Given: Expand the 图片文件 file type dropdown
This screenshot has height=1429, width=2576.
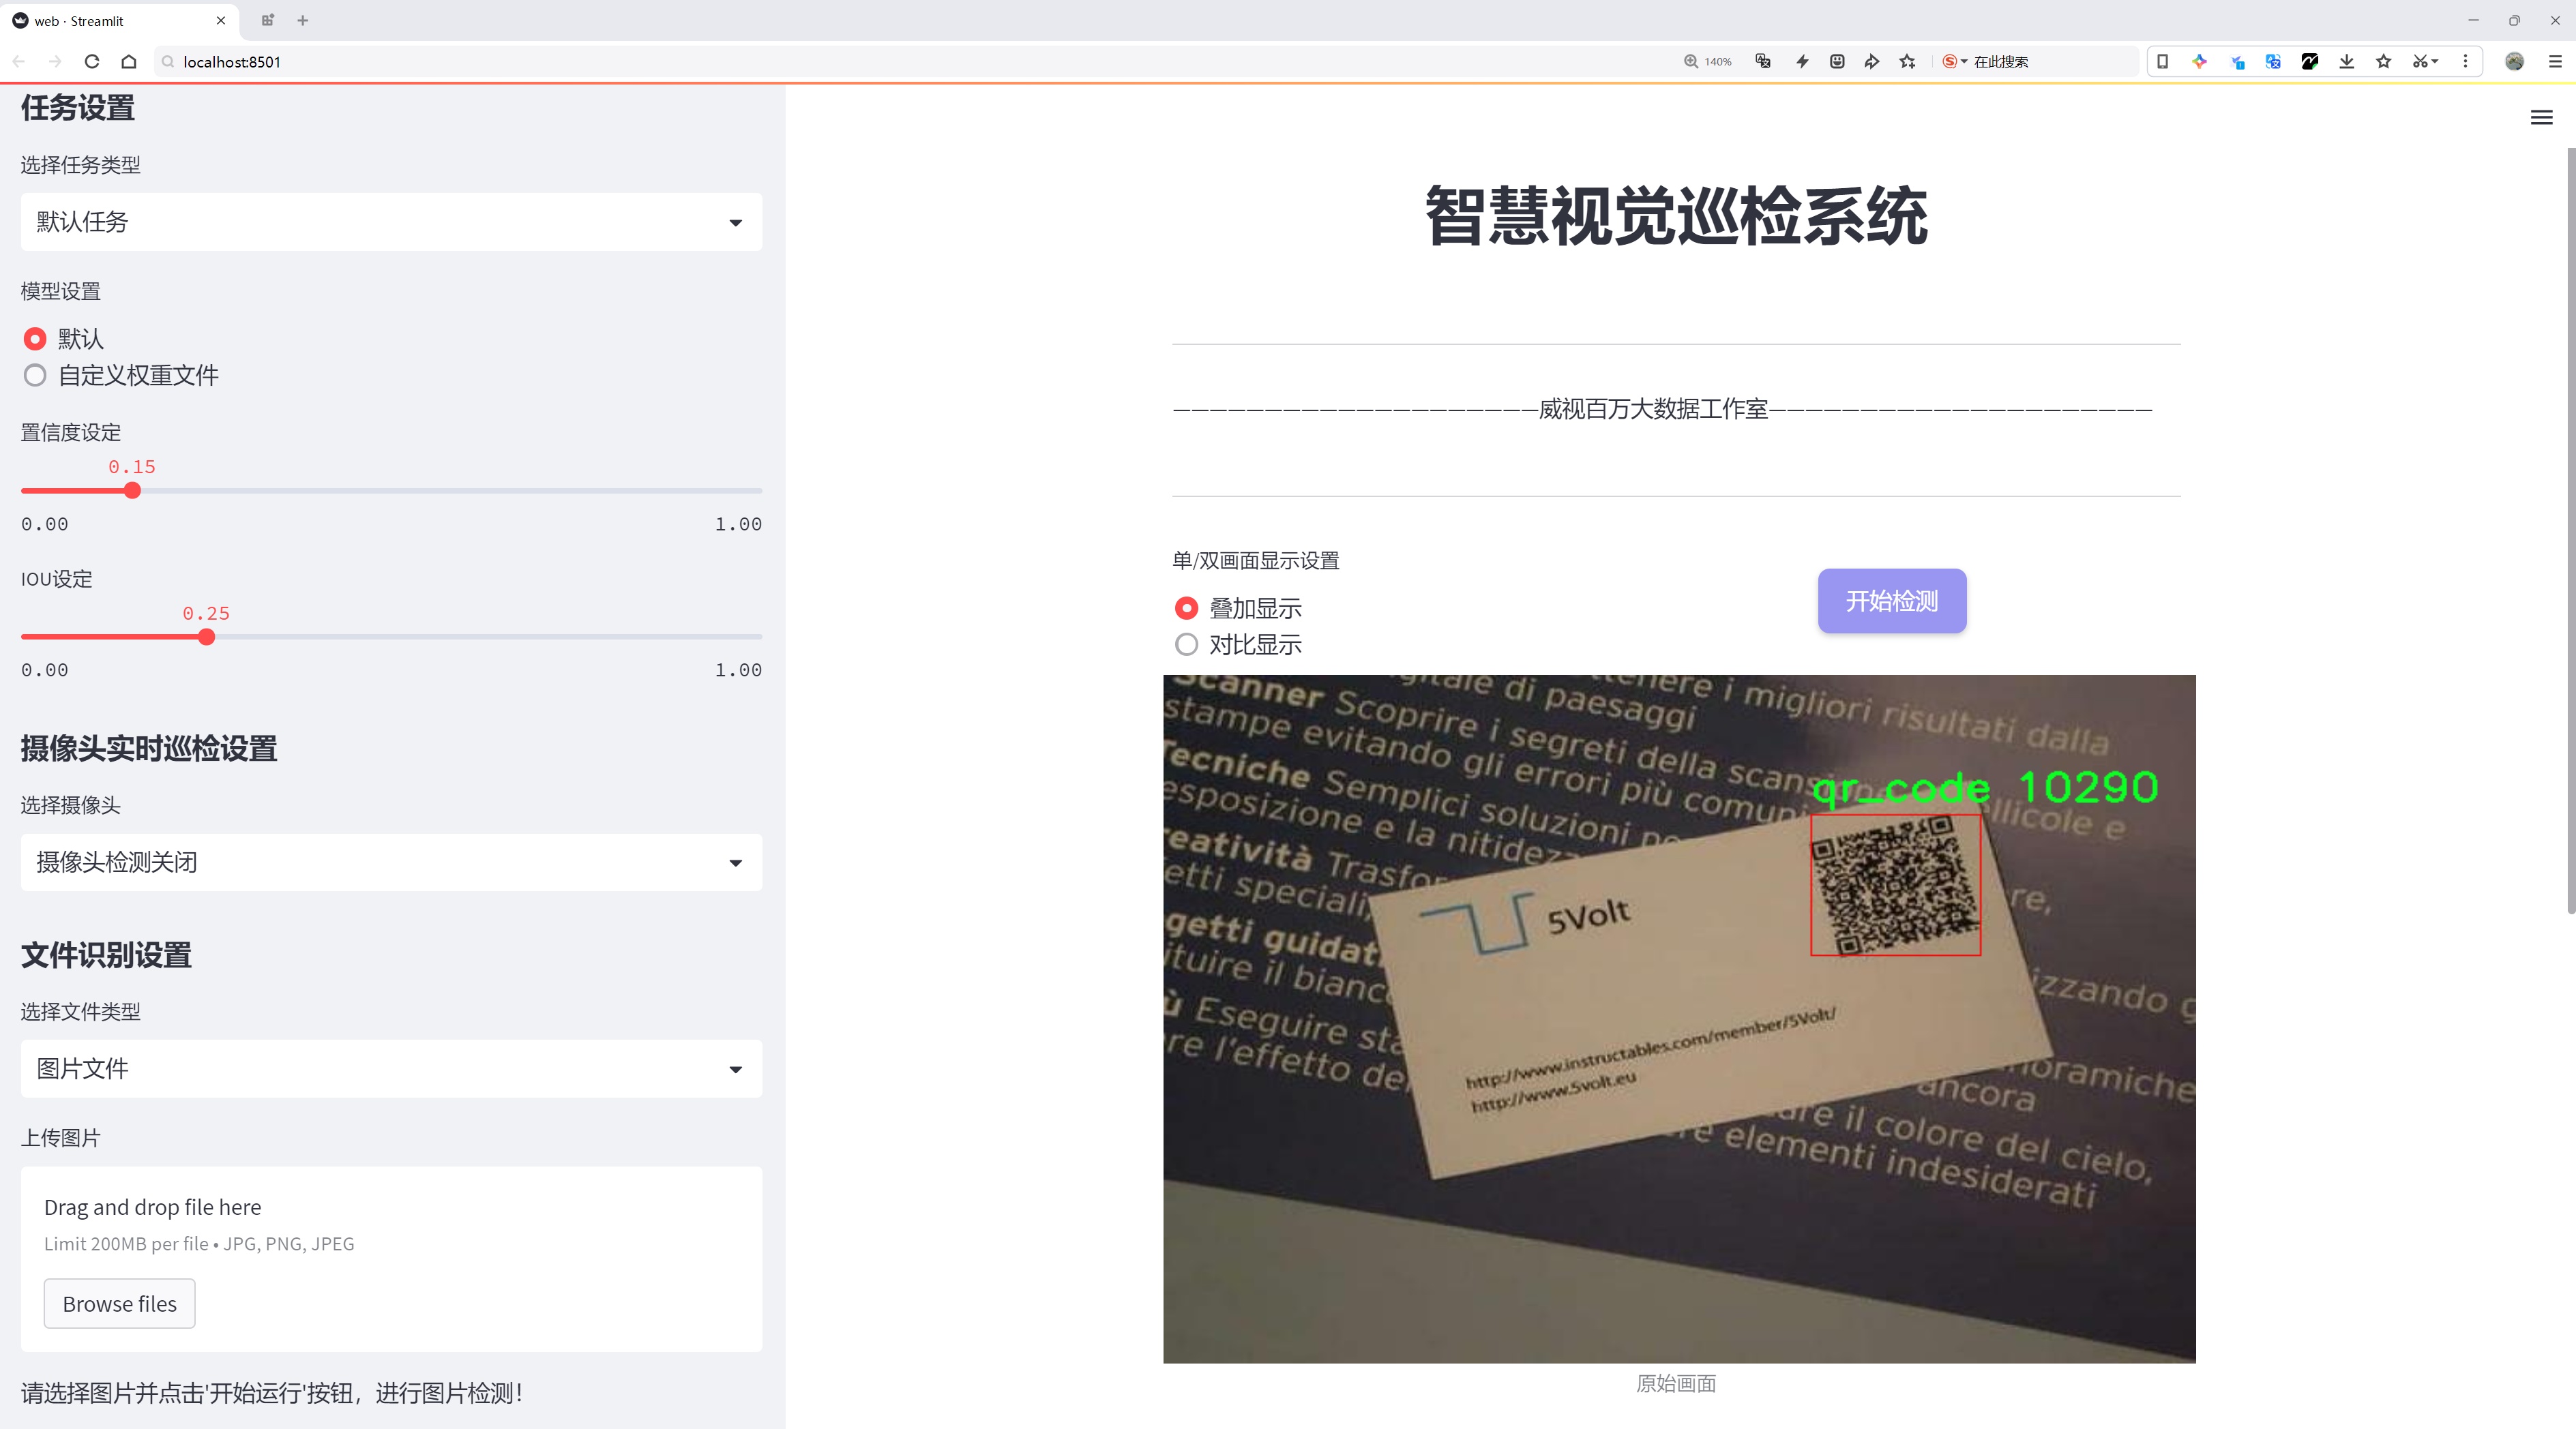Looking at the screenshot, I should tap(391, 1069).
